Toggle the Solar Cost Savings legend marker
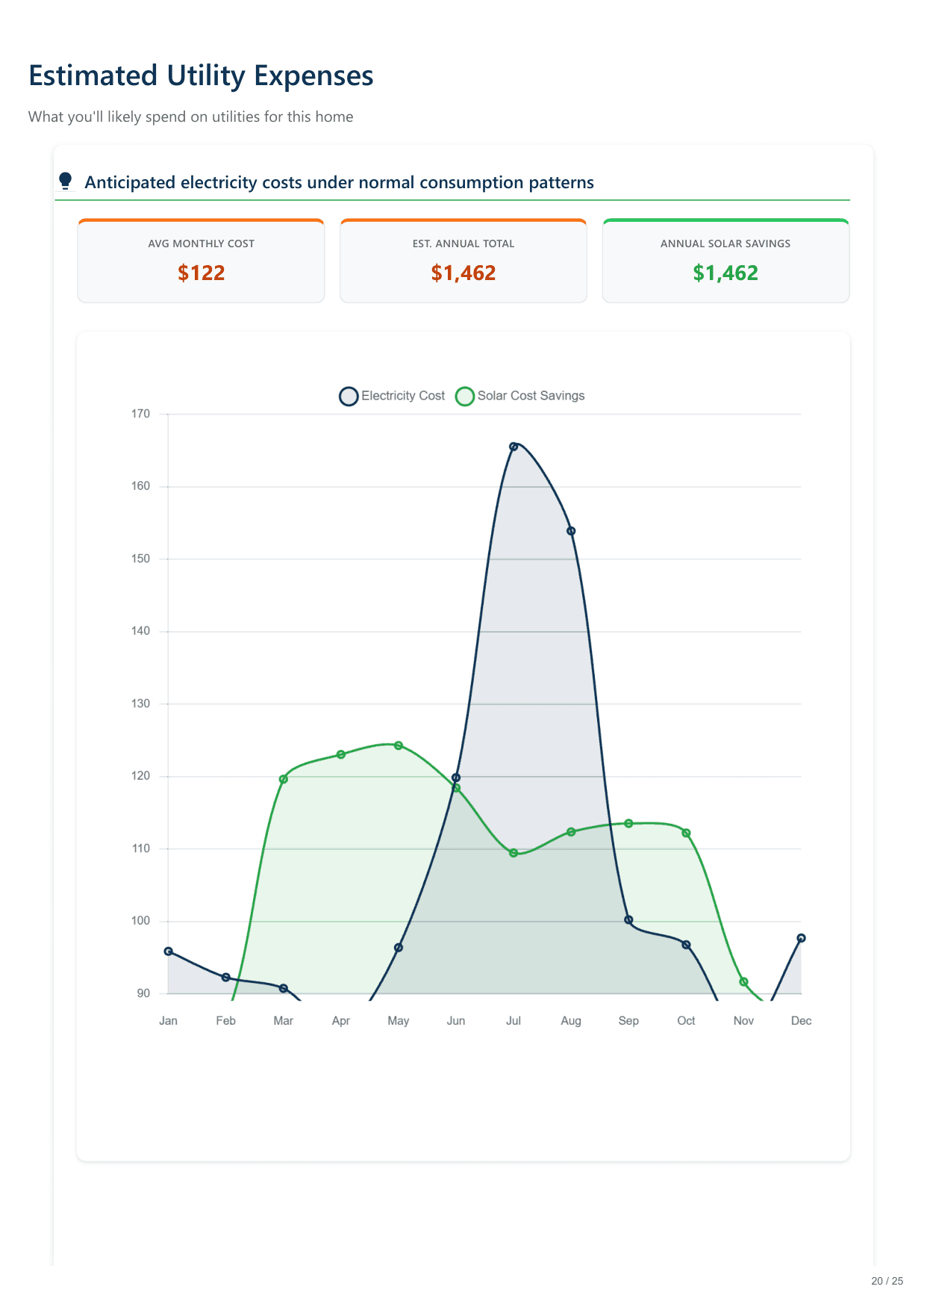Screen dimensions: 927x1310 (x=465, y=396)
